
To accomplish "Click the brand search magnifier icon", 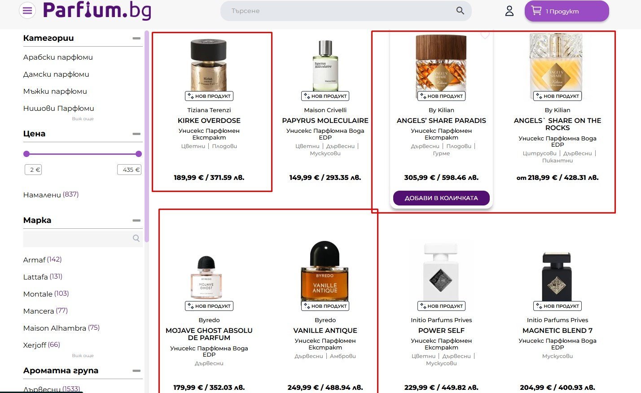I will [136, 238].
